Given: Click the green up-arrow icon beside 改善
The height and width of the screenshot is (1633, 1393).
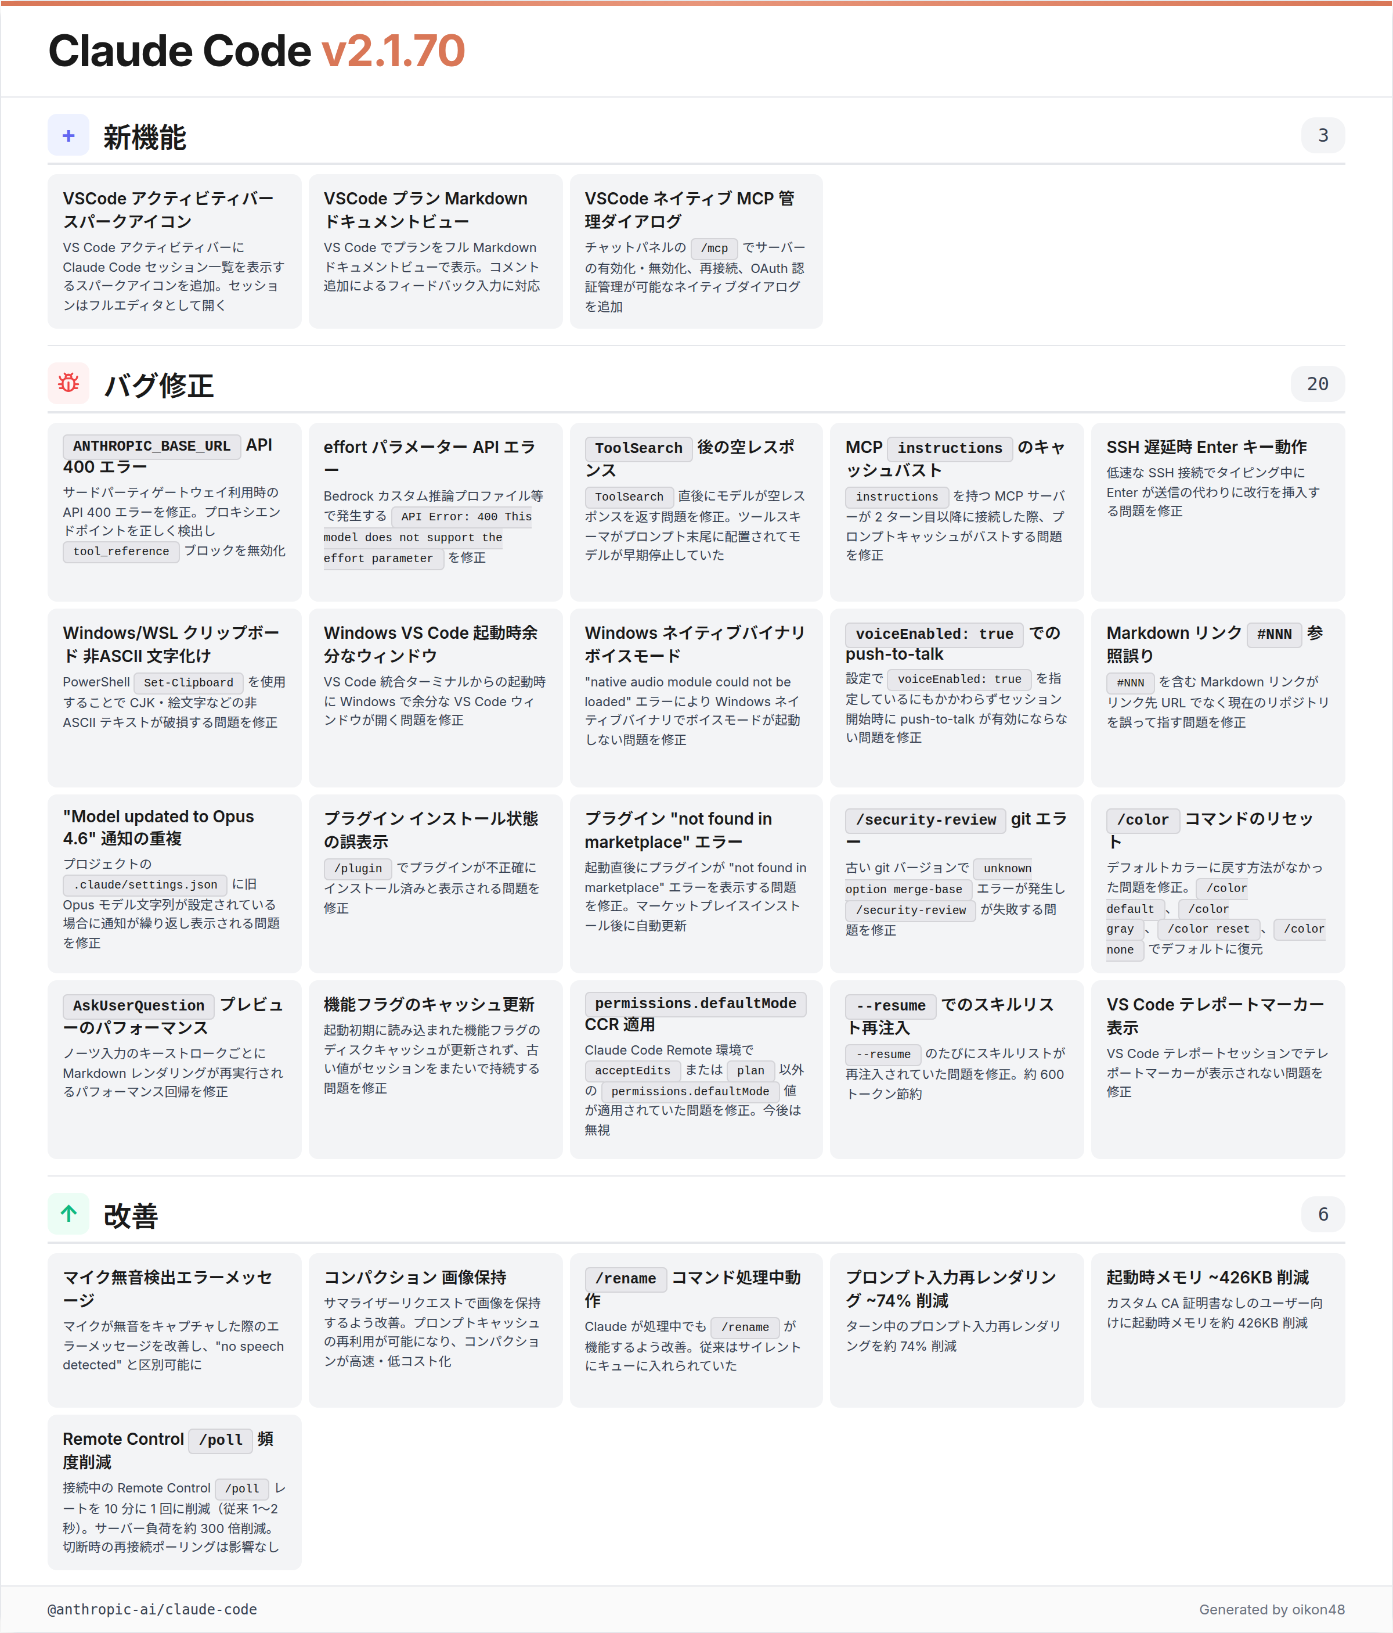Looking at the screenshot, I should pos(68,1214).
